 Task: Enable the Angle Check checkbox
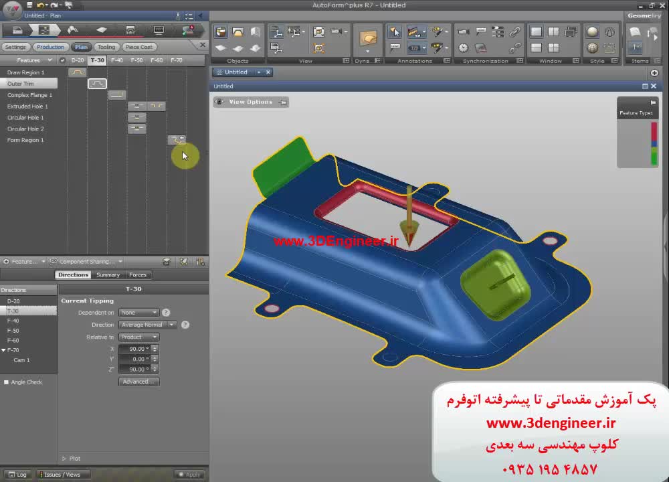(x=7, y=382)
